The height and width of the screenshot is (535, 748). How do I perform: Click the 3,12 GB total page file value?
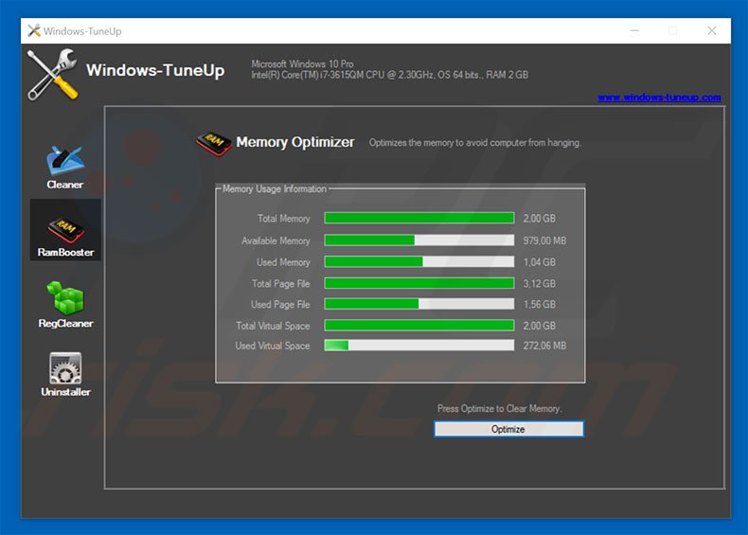pos(539,283)
